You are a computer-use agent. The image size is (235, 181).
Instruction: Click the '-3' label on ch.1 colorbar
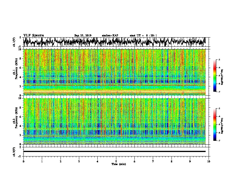(219, 59)
